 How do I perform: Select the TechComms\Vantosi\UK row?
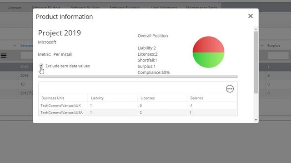138,105
